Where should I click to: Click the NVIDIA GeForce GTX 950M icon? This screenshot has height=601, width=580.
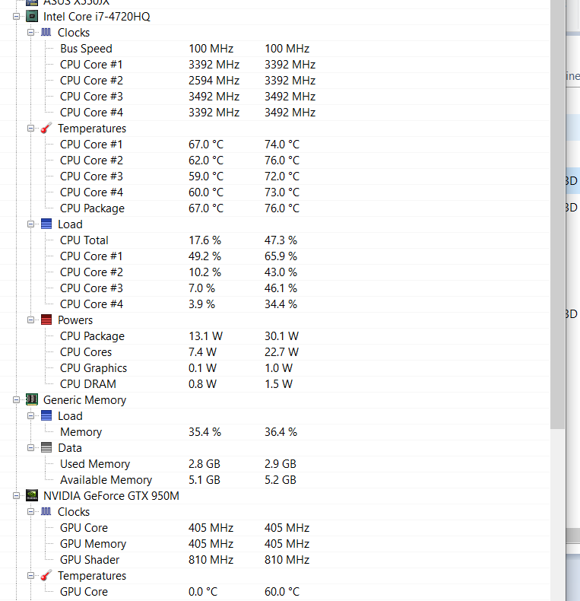32,495
